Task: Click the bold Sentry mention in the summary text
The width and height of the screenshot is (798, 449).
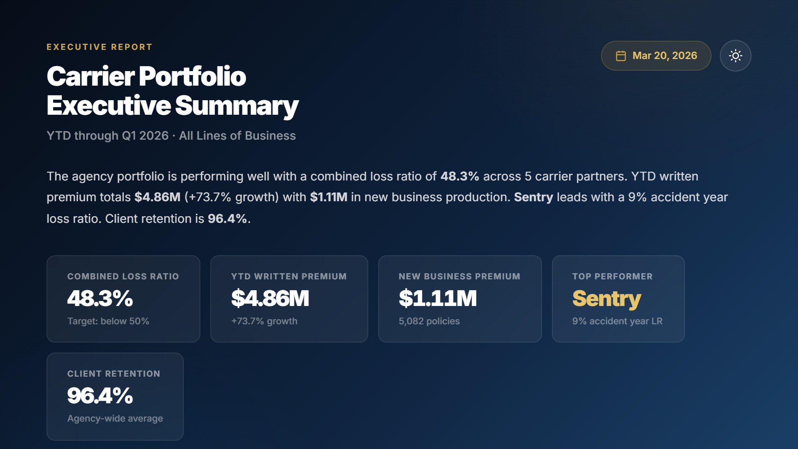Action: pos(533,197)
